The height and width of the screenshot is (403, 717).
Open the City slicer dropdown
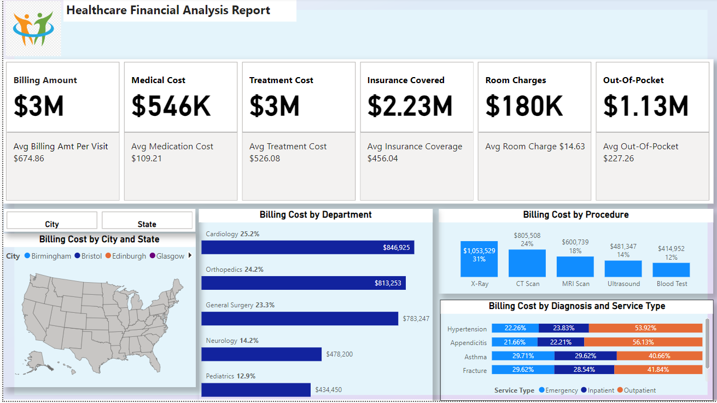(x=52, y=221)
